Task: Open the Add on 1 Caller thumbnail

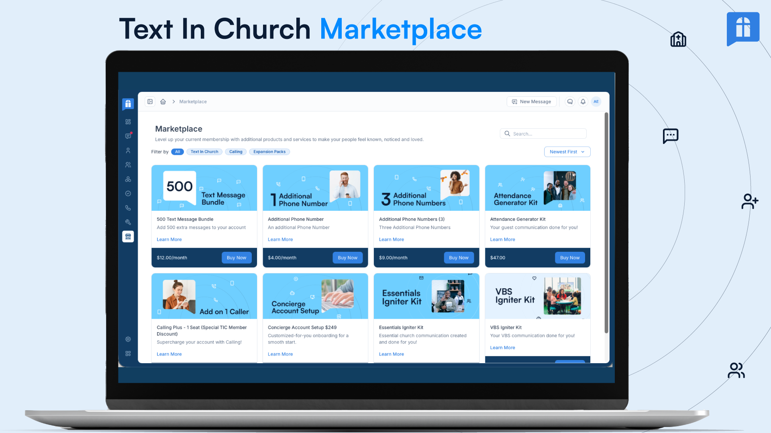Action: coord(204,296)
